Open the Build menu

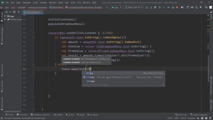pos(61,2)
